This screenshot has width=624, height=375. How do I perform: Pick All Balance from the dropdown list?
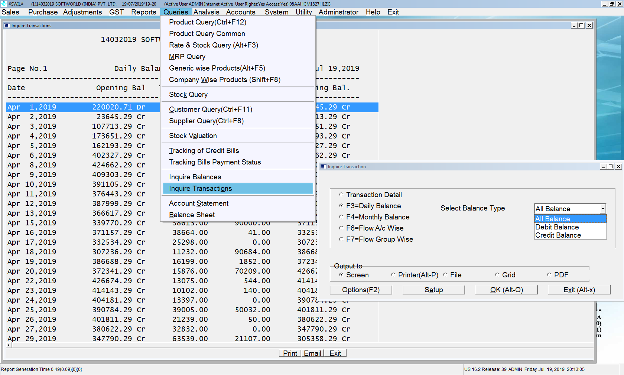[x=570, y=219]
